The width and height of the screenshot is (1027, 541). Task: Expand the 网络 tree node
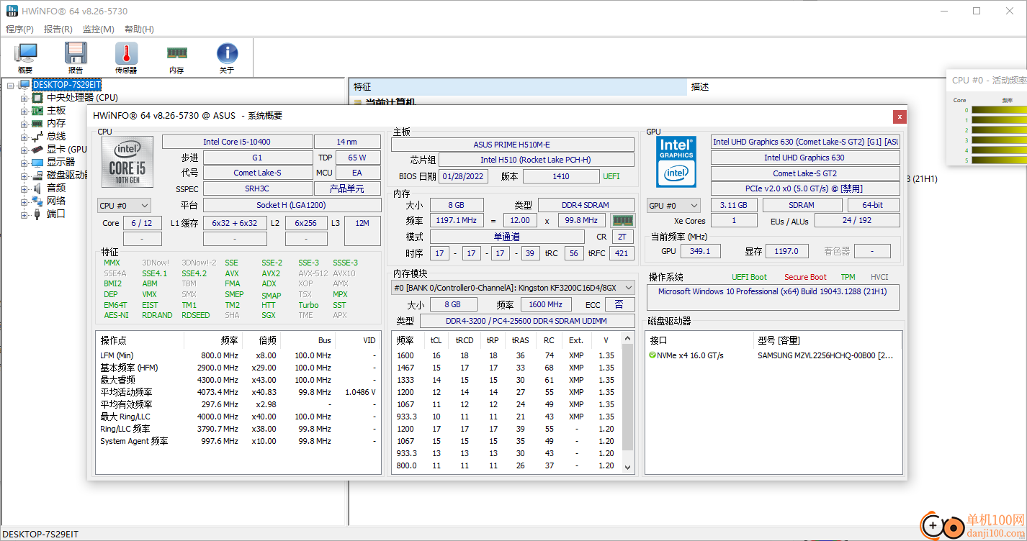(x=24, y=201)
